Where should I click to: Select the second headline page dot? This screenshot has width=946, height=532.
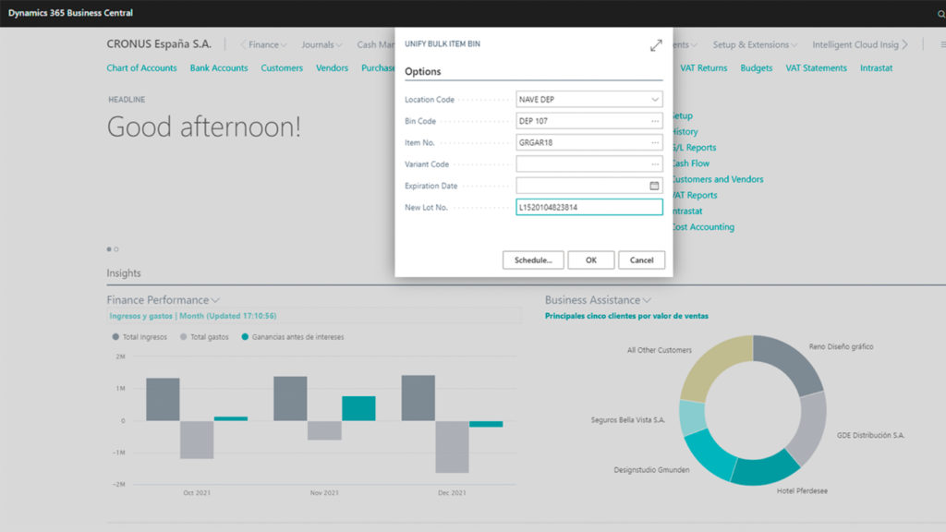pyautogui.click(x=116, y=249)
